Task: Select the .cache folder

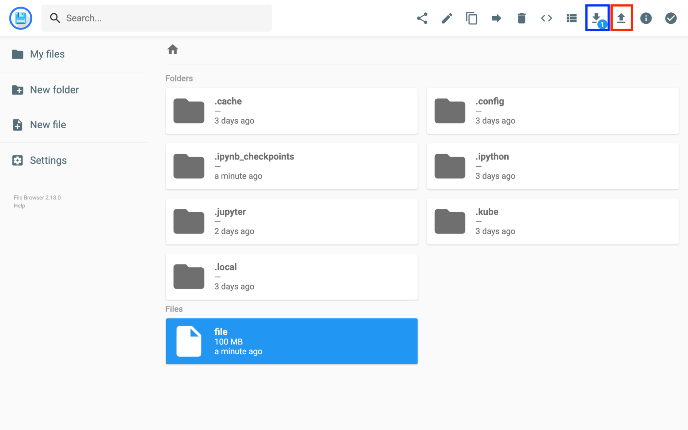Action: click(292, 111)
